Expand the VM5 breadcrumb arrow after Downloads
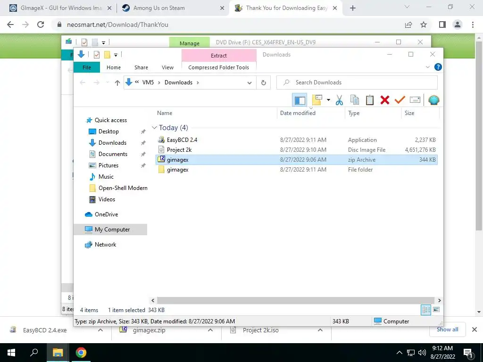Image resolution: width=483 pixels, height=362 pixels. (x=198, y=82)
